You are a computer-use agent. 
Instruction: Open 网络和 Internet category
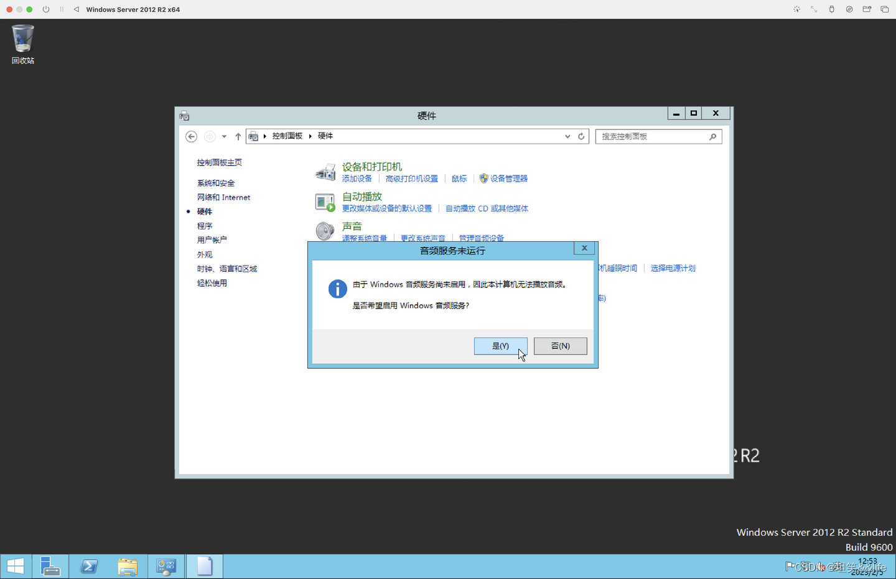coord(223,197)
